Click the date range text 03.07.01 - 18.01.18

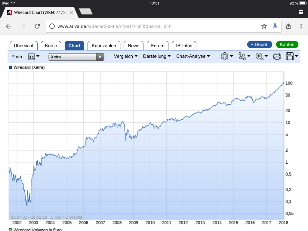(x=29, y=217)
